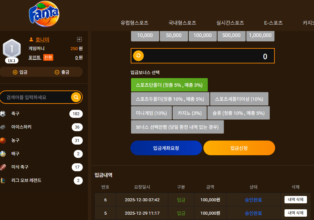The width and height of the screenshot is (314, 220).
Task: Select the 보너스 선택안함 option
Action: click(x=177, y=127)
